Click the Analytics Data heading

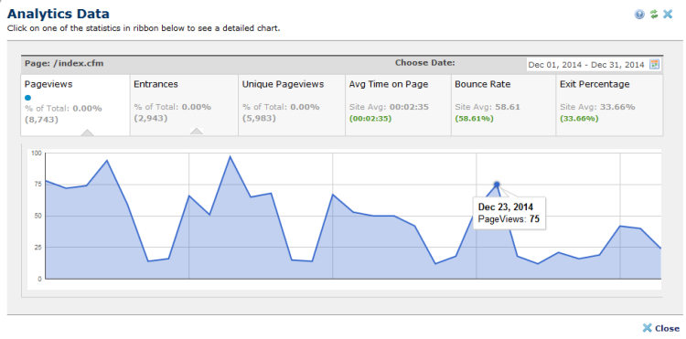(x=59, y=14)
